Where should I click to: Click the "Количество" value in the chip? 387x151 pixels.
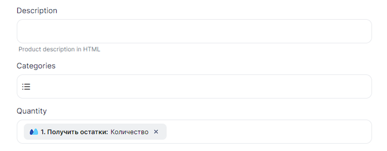[x=130, y=132]
